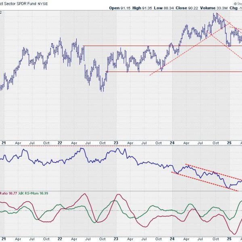
Task: Click the highest price bar peak in late 2024
Action: 216,14
